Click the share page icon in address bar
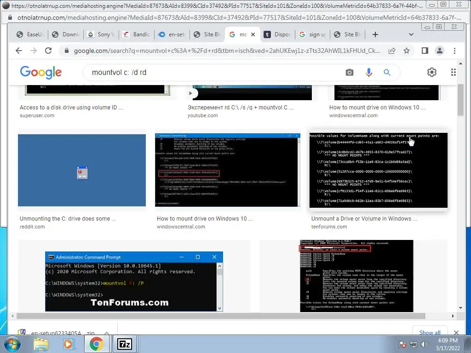The image size is (471, 353). (x=392, y=51)
